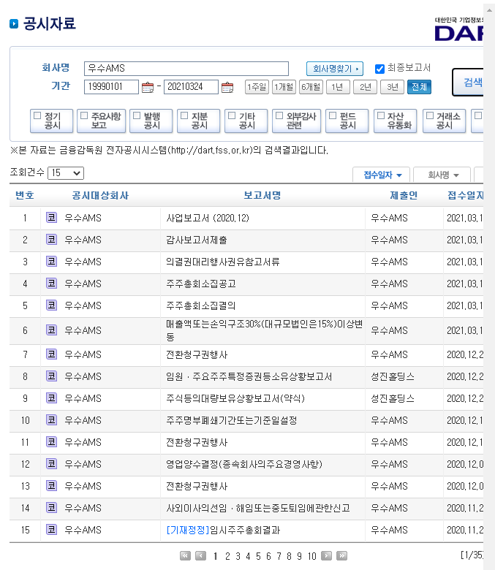Open report 주주명부폐쇄기간또는기준일설정
This screenshot has height=570, width=495.
pos(231,421)
